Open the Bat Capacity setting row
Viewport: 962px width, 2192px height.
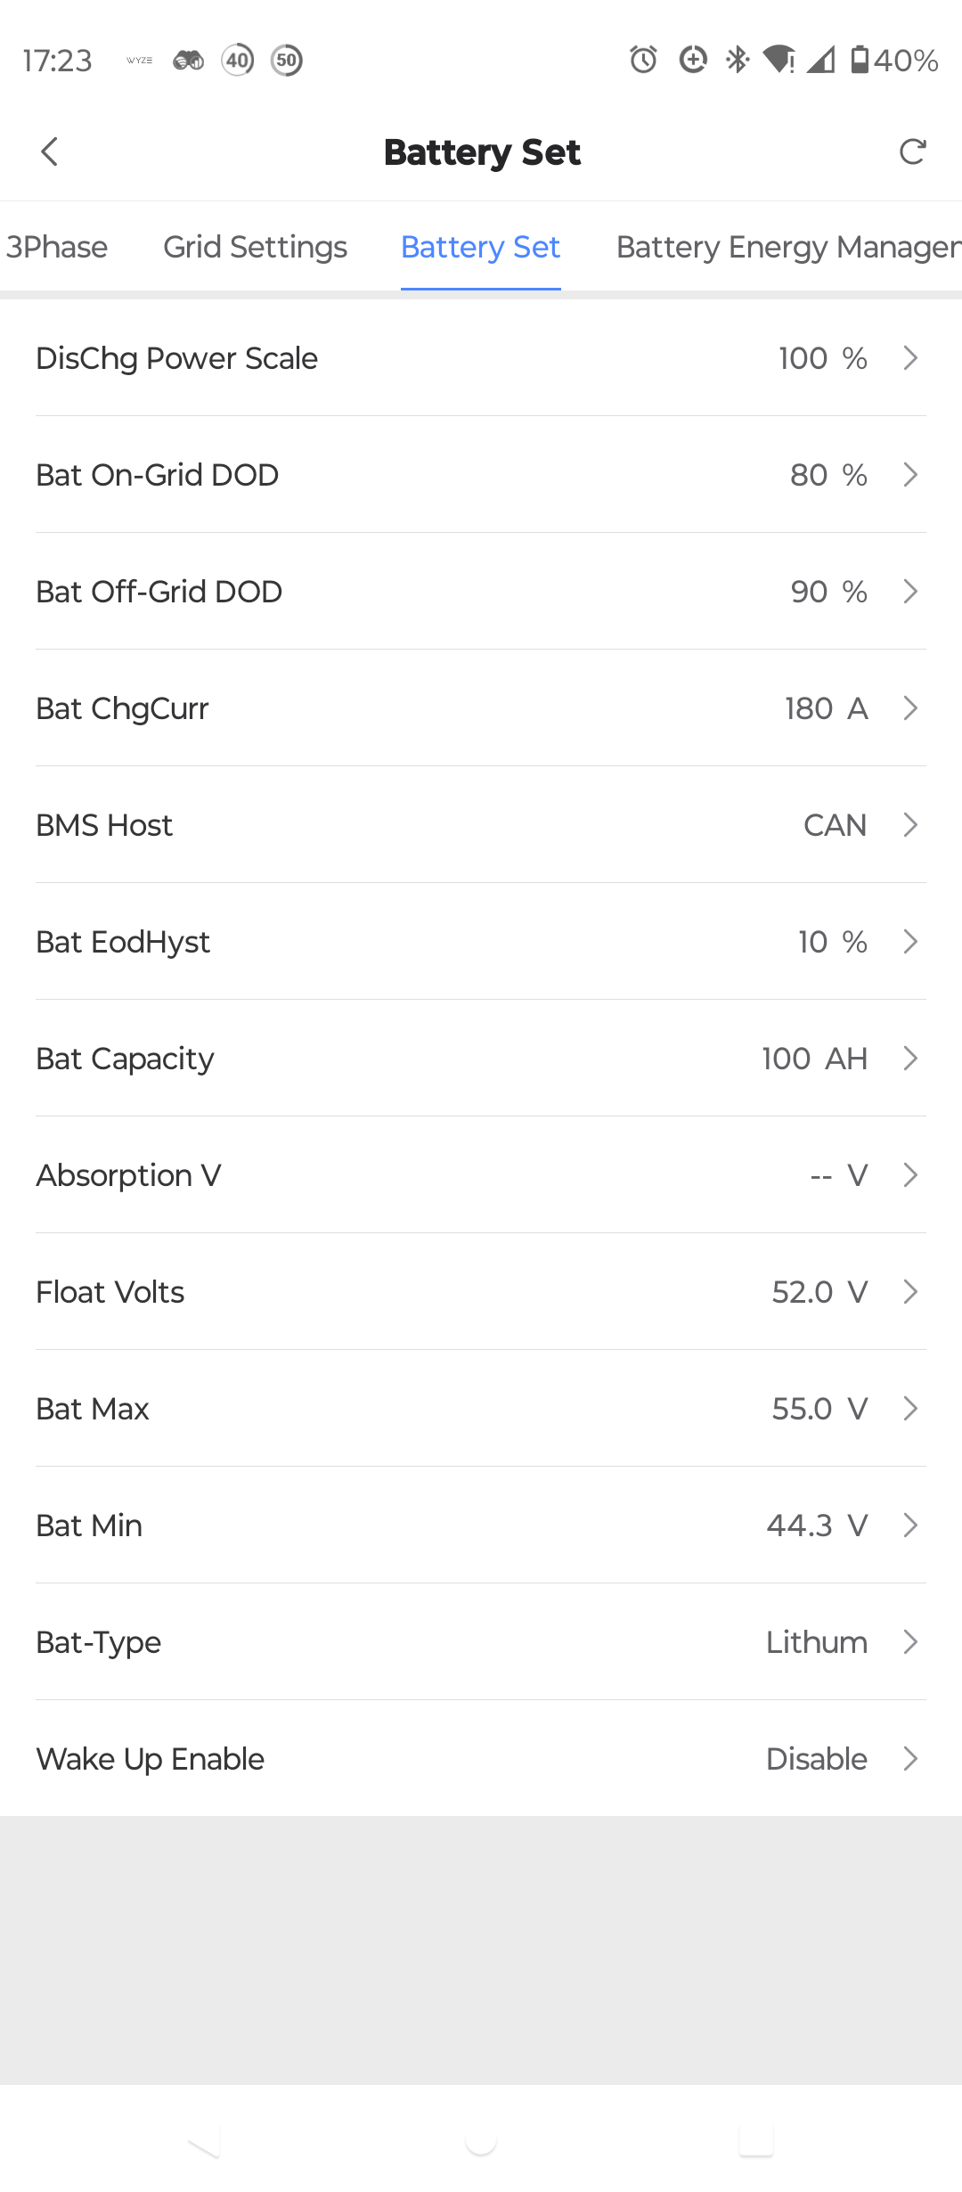tap(481, 1059)
